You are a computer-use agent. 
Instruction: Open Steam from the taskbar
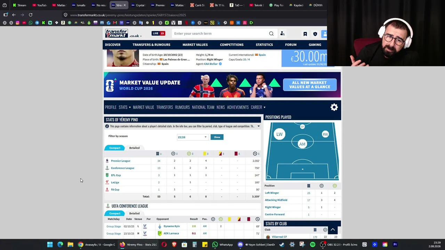pyautogui.click(x=282, y=244)
